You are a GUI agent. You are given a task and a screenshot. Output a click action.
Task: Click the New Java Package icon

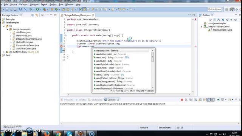coord(52,9)
